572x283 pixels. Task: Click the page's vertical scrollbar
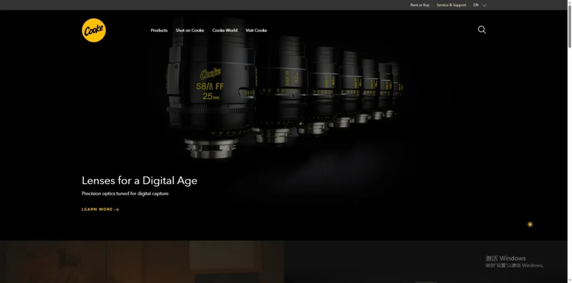coord(569,139)
